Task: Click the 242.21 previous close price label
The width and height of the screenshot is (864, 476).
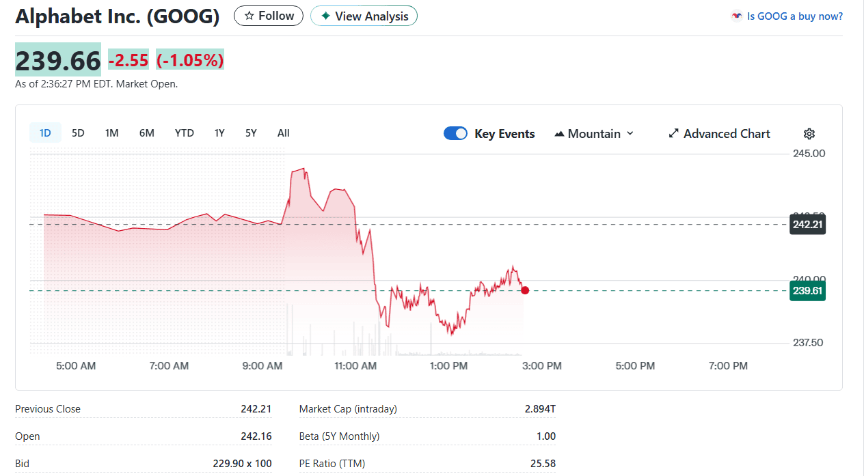Action: click(807, 224)
